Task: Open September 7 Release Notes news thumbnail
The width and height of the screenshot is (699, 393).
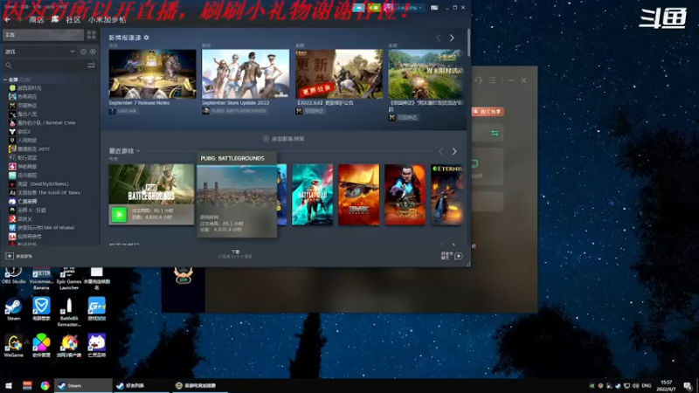Action: tap(152, 74)
